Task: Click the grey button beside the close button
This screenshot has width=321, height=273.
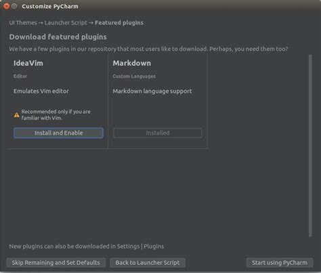Action: pos(14,6)
